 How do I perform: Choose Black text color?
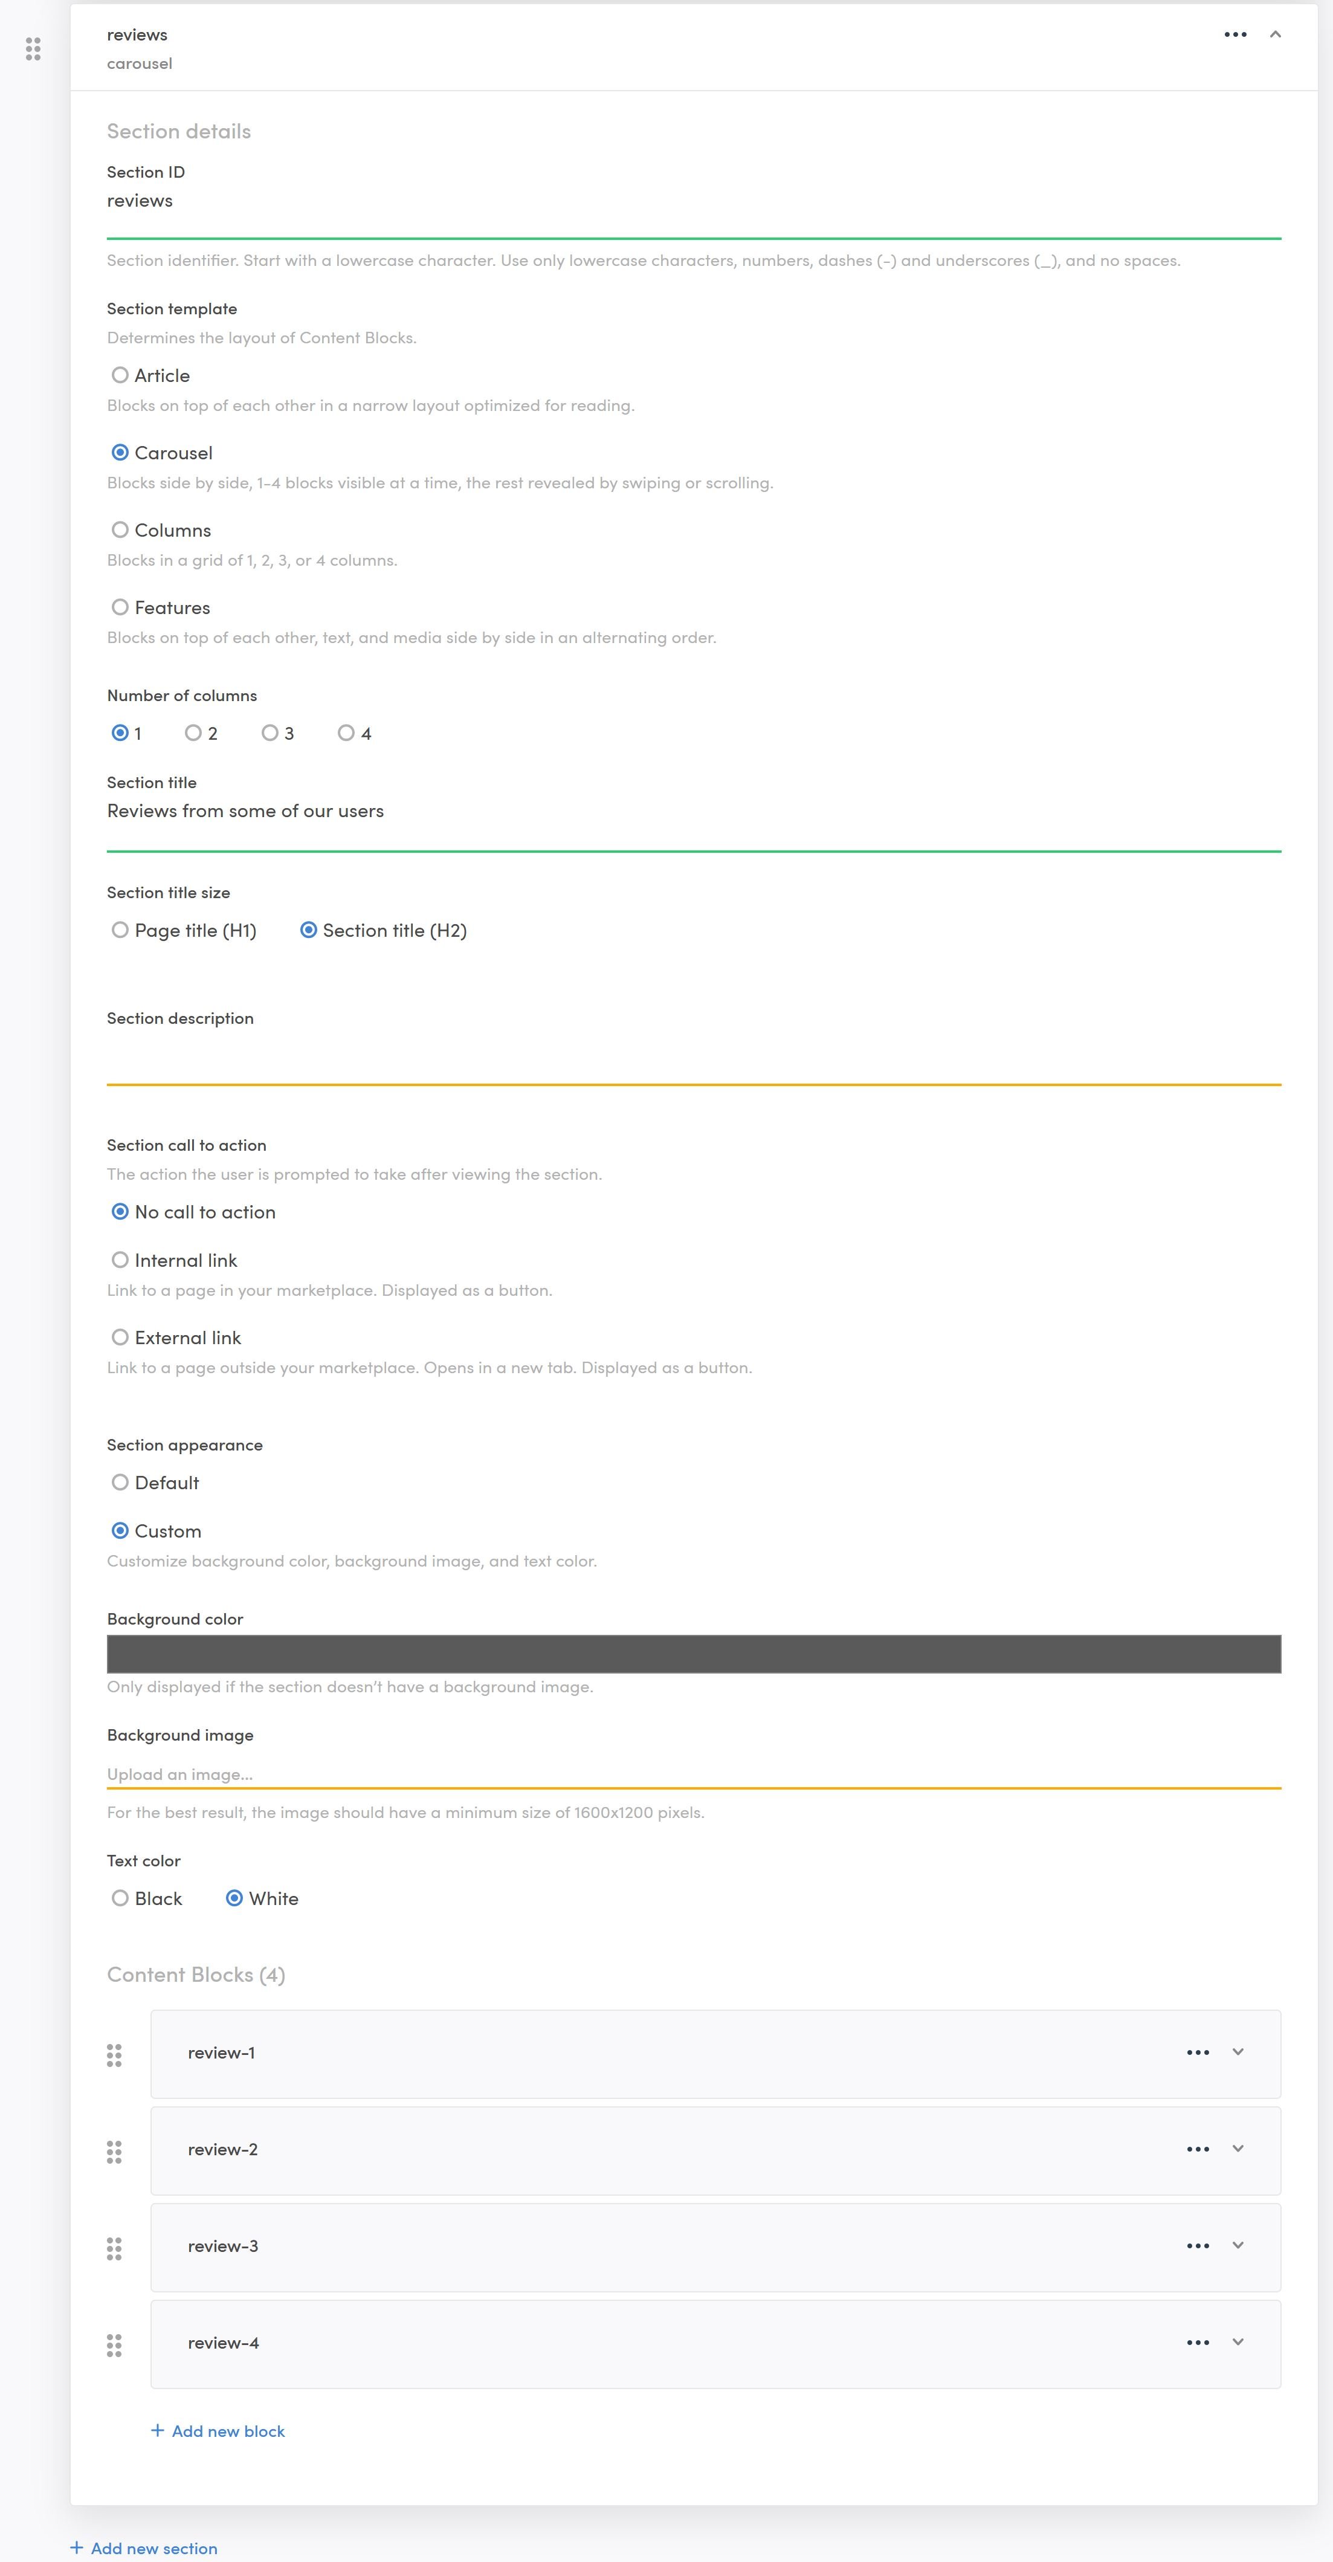120,1898
